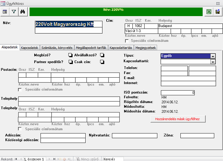Screen dimensions: 223x161
Task: Open the form view icon in the toolbar
Action: point(5,12)
